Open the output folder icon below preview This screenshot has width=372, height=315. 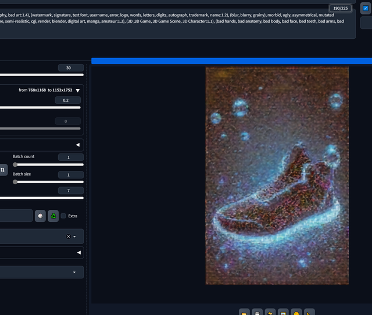244,313
